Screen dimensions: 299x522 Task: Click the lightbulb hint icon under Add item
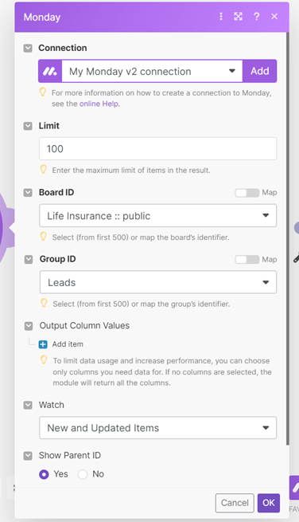[x=44, y=360]
